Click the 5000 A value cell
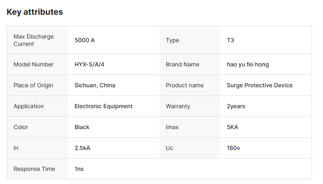The width and height of the screenshot is (323, 184). click(x=84, y=40)
